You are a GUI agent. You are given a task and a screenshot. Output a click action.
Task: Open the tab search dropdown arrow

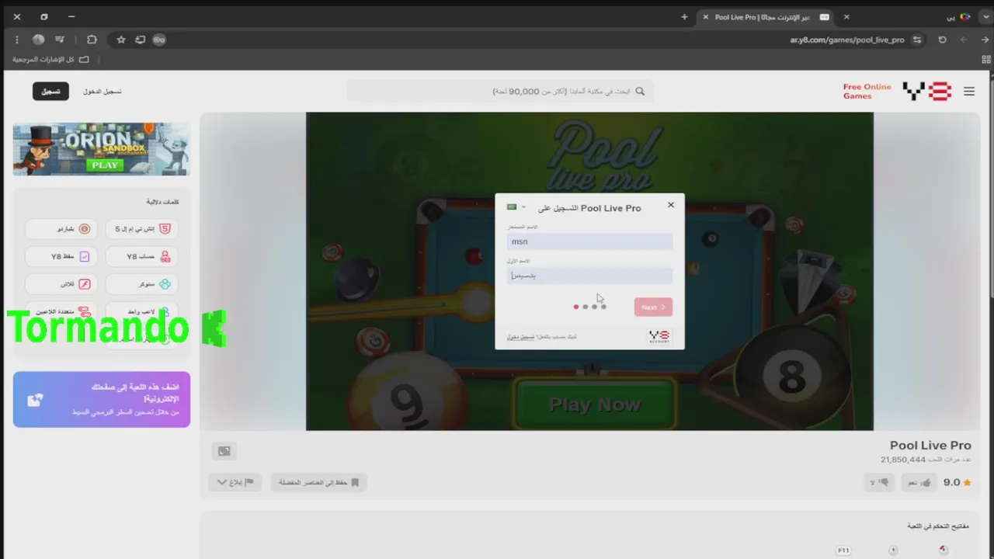tap(985, 16)
